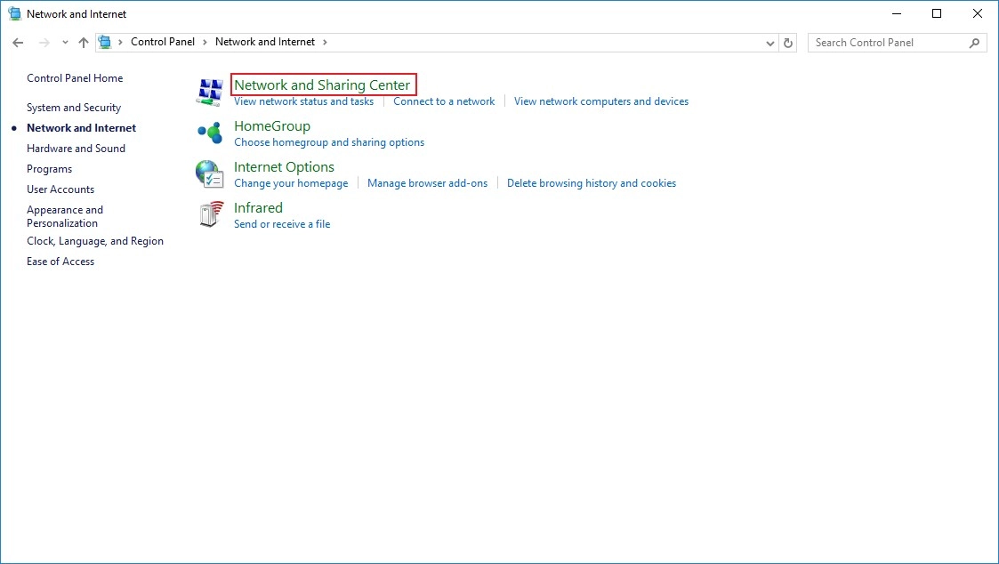This screenshot has width=999, height=564.
Task: Open Network and Sharing Center link
Action: click(322, 85)
